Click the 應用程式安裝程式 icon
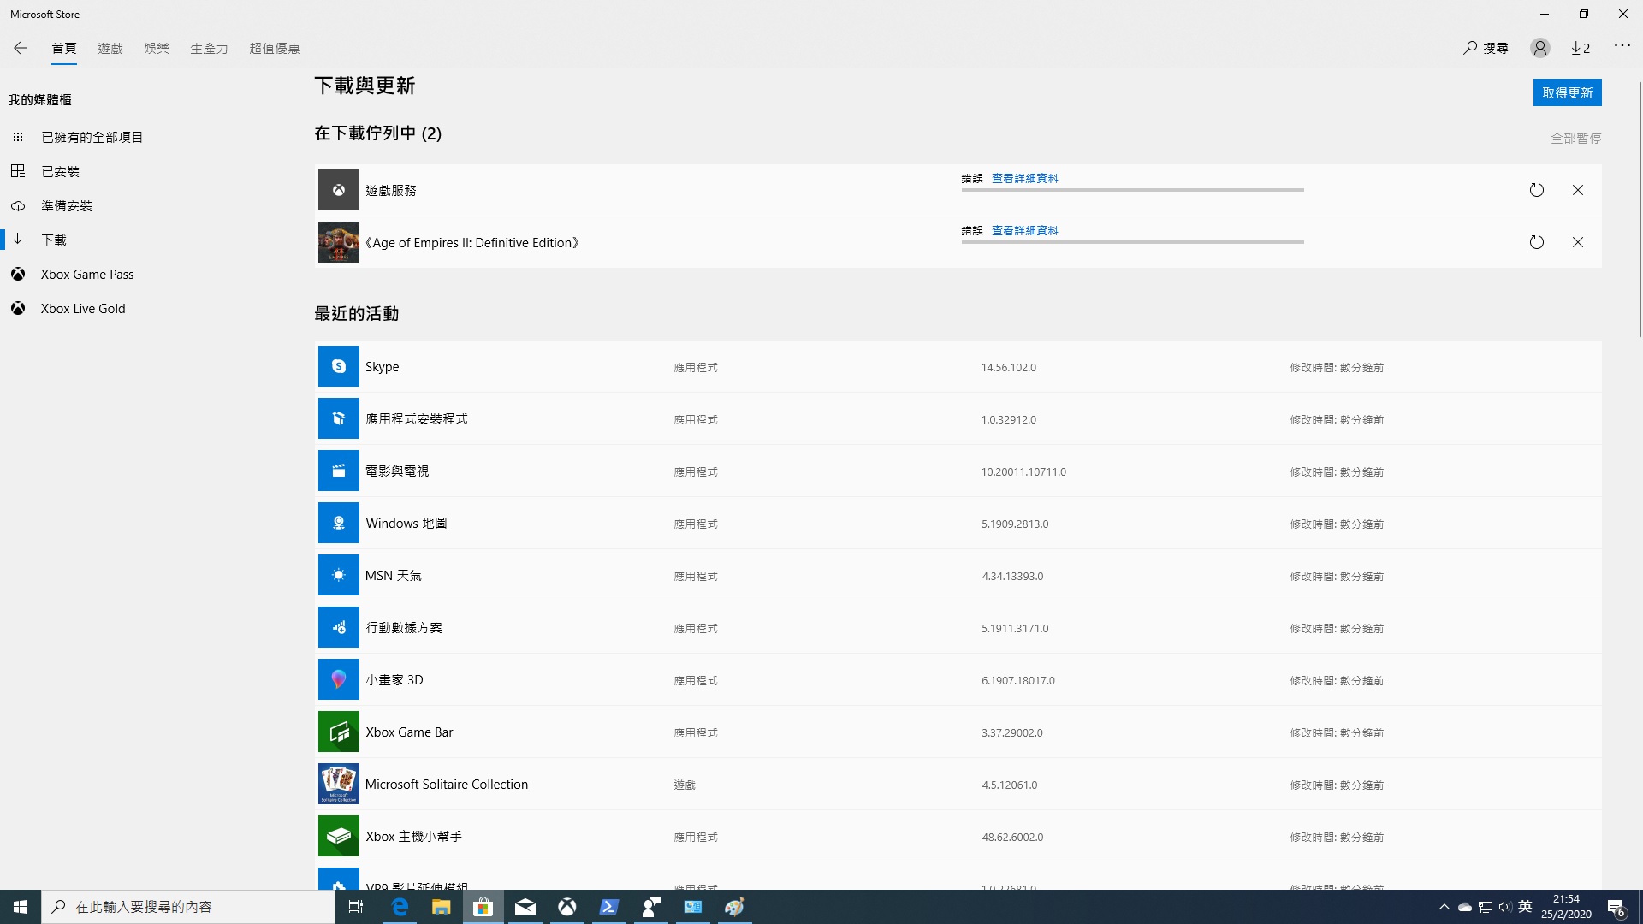This screenshot has height=924, width=1643. click(x=339, y=418)
